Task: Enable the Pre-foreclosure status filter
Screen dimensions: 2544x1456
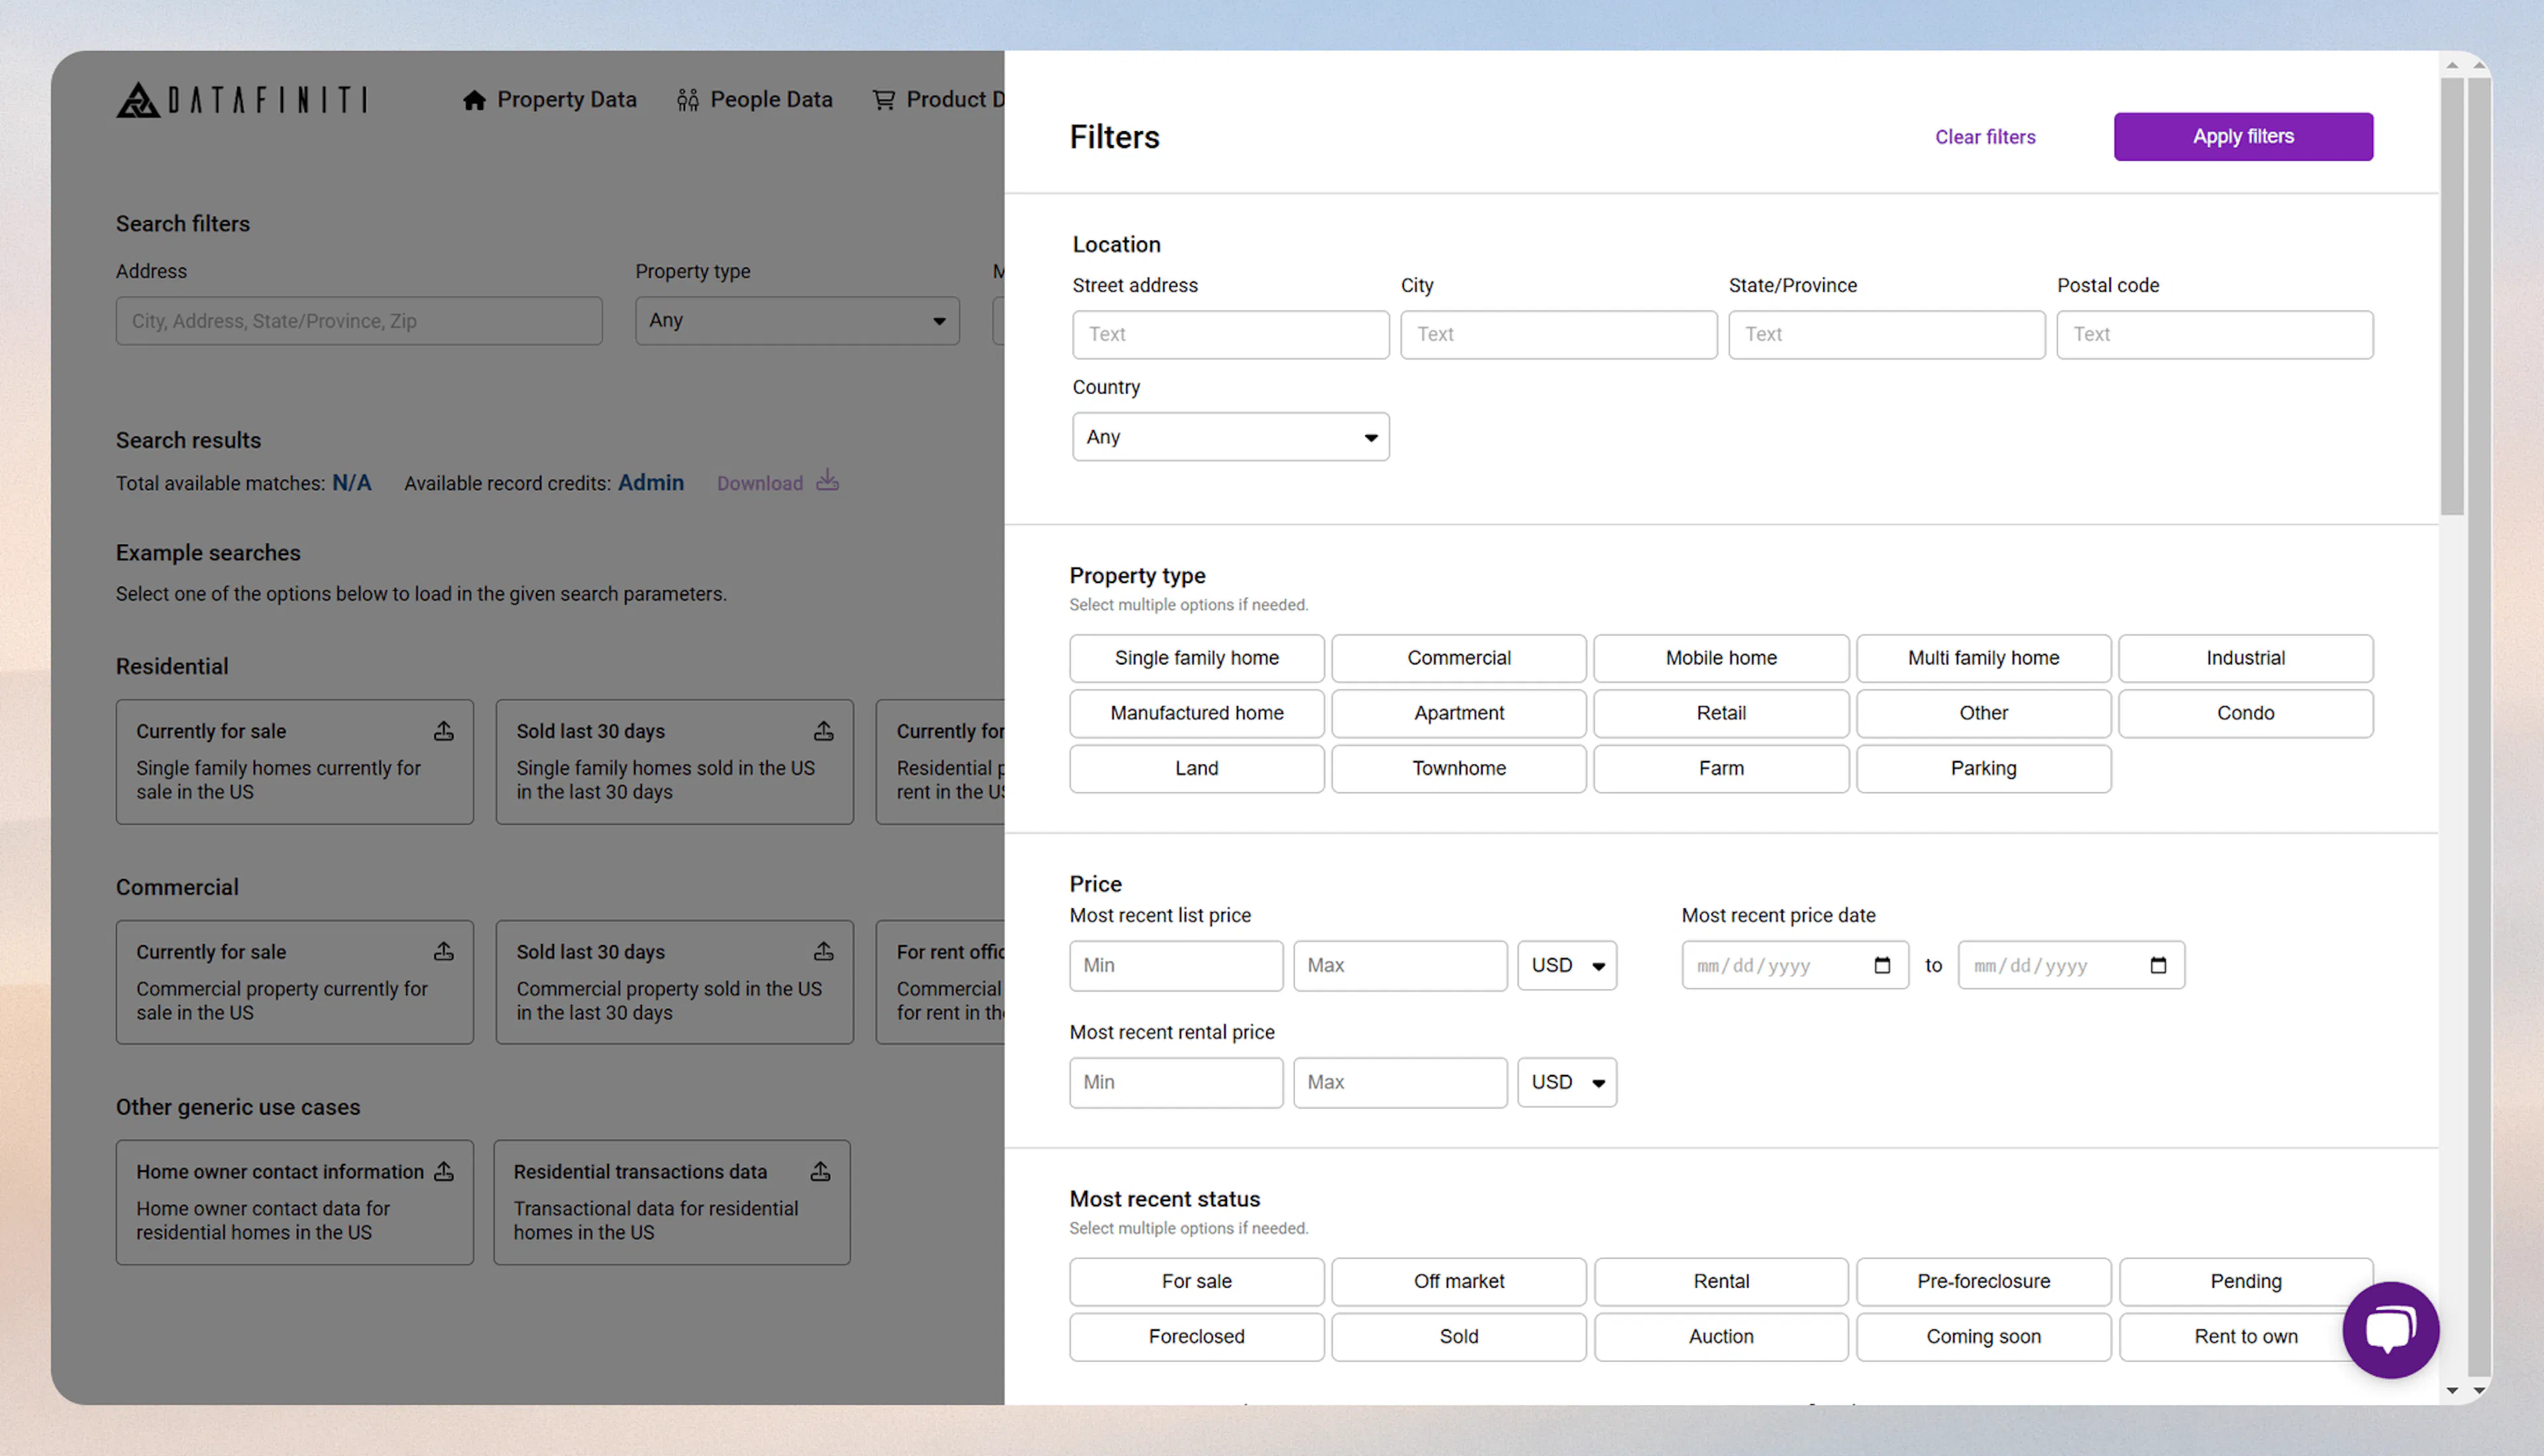Action: tap(1983, 1281)
